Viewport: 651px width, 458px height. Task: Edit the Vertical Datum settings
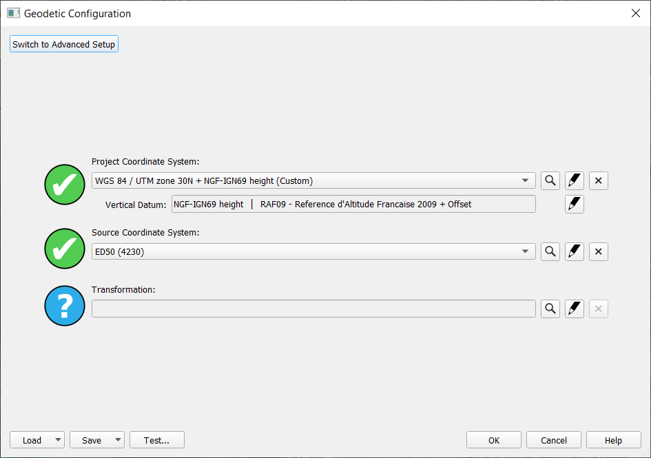click(x=575, y=204)
